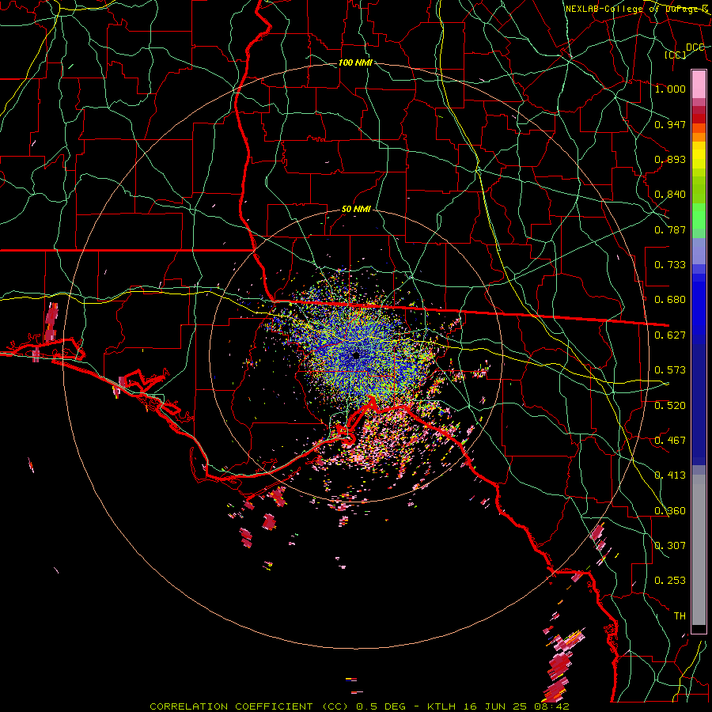The image size is (712, 712).
Task: Click the black radar site dot at center
Action: pos(356,355)
